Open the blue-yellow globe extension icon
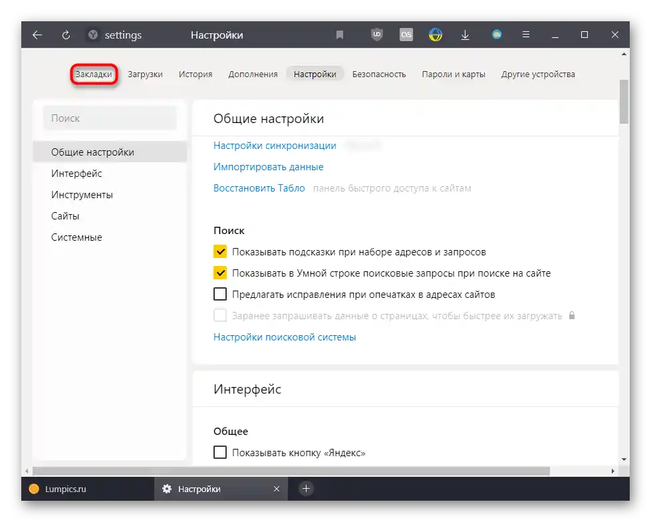The width and height of the screenshot is (651, 522). 436,35
